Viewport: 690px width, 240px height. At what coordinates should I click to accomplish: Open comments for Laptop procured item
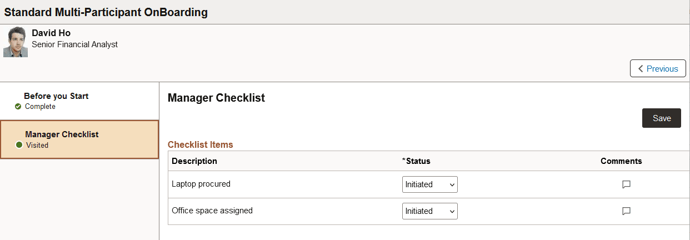point(626,184)
